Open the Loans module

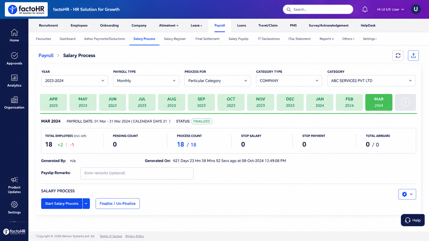pos(241,25)
